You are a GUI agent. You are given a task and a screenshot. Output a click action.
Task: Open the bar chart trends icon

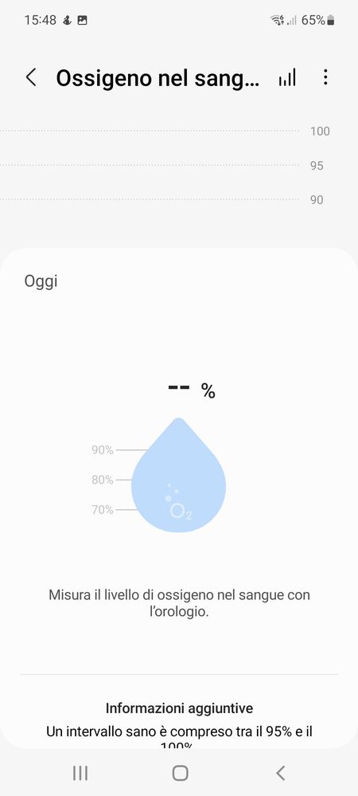click(x=287, y=77)
